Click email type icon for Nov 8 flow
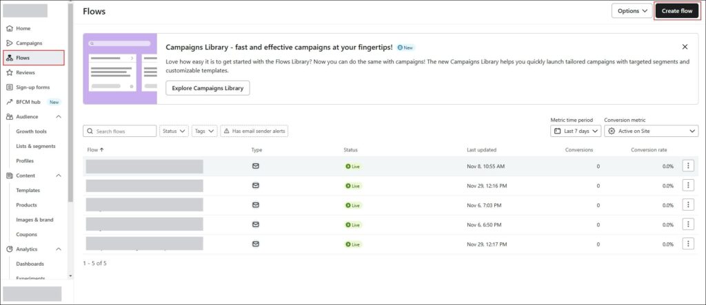Screen dimensions: 706x305 click(x=255, y=166)
